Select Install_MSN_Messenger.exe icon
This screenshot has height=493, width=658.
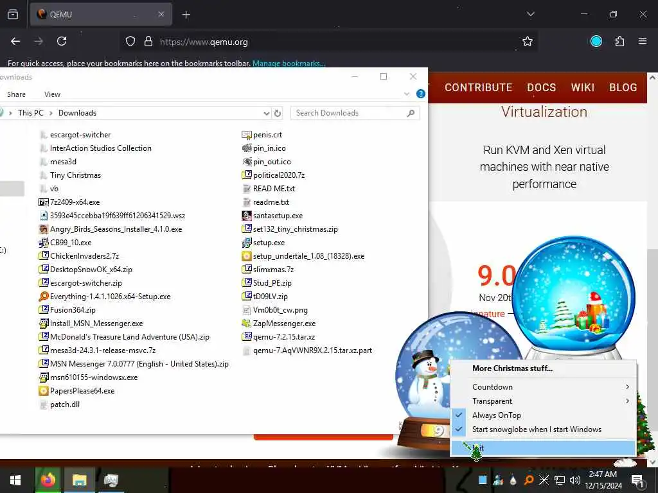[x=43, y=324]
